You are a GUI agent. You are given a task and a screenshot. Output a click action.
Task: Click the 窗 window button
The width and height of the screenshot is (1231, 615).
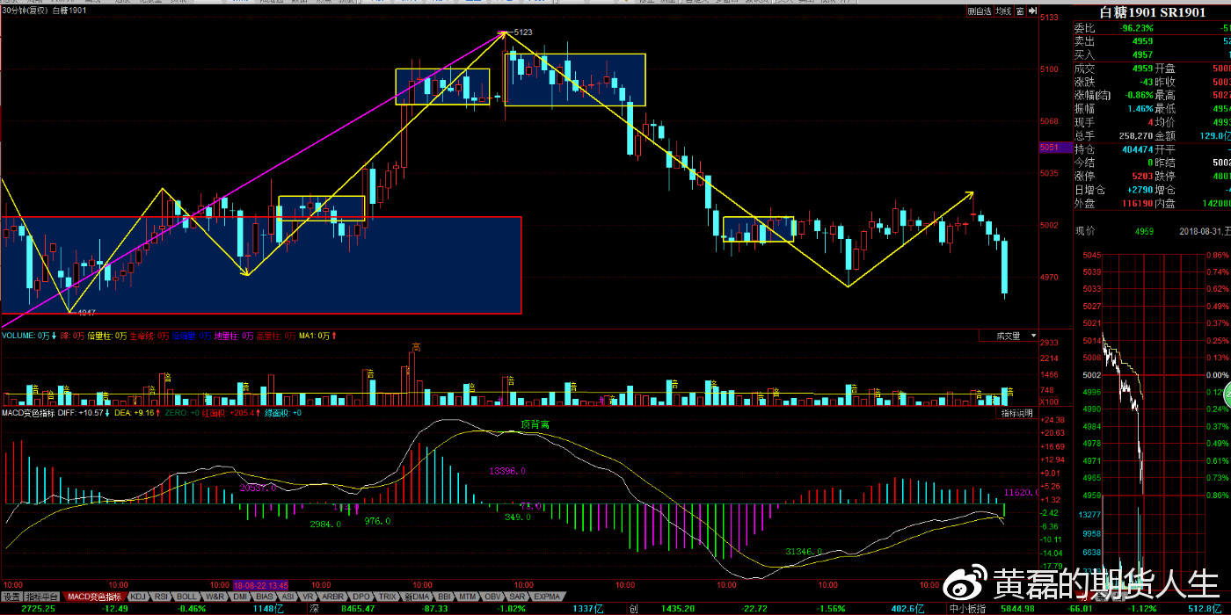pyautogui.click(x=1020, y=11)
